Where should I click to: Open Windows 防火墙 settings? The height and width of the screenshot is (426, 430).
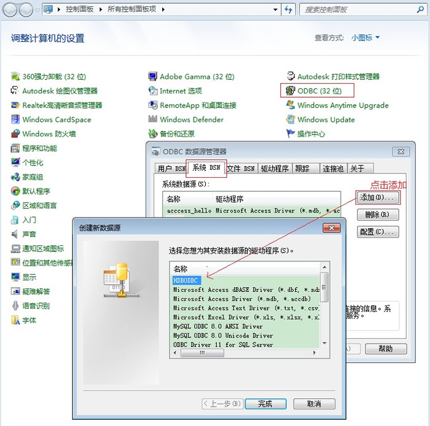(49, 133)
